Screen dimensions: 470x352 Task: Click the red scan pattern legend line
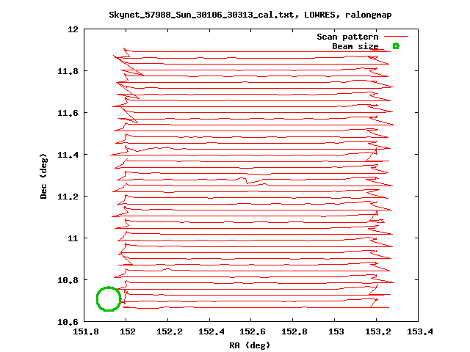pos(396,36)
